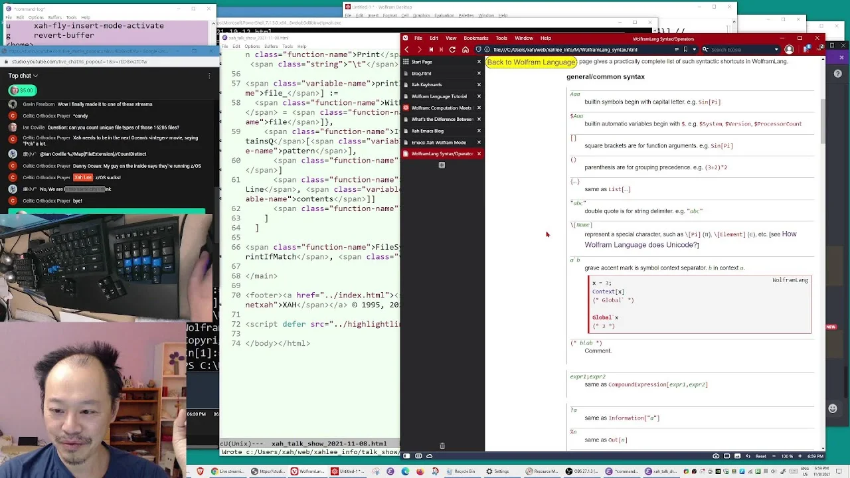Open Settings from the taskbar
The width and height of the screenshot is (850, 478).
pos(497,471)
